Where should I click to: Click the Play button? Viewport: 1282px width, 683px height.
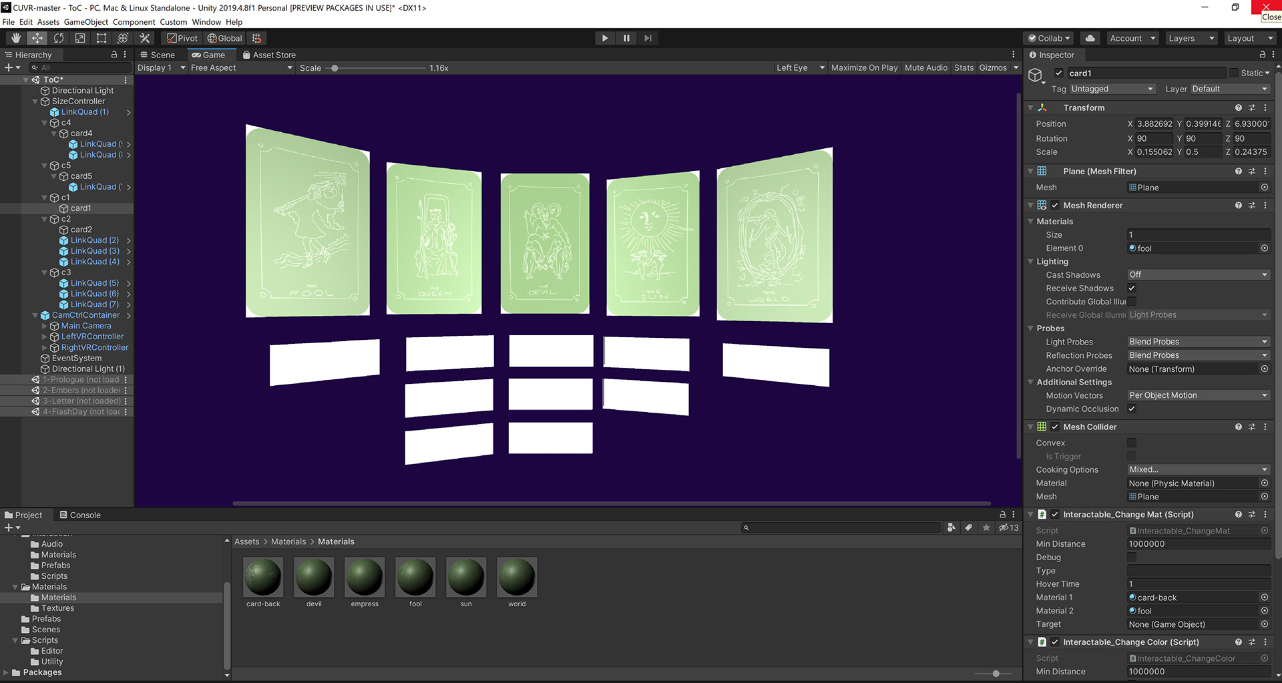tap(605, 38)
